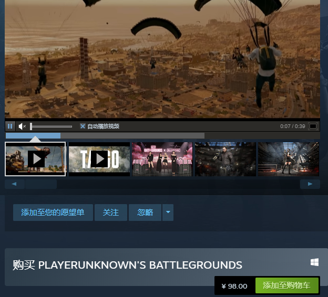Click 添加至您的愿望单 wishlist button

tap(53, 213)
